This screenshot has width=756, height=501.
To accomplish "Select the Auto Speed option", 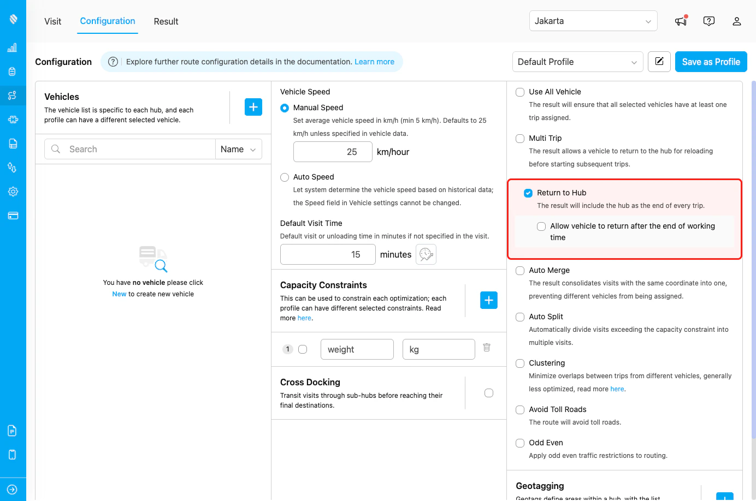I will click(x=284, y=177).
